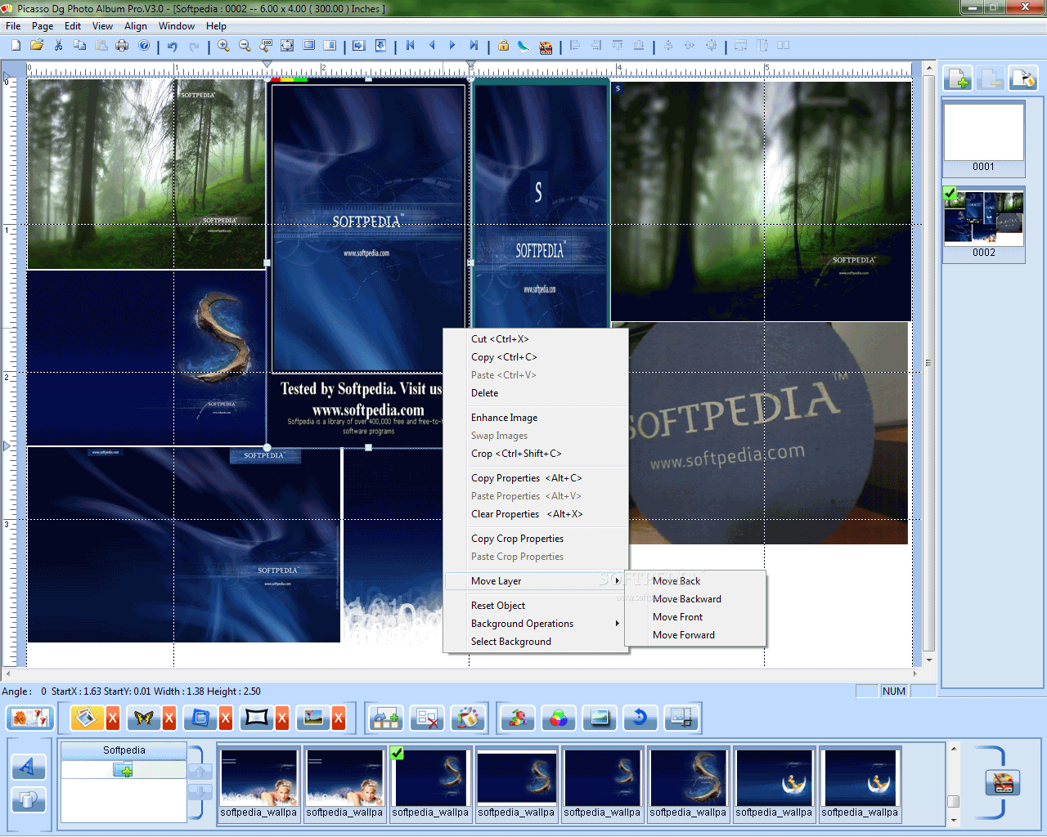The width and height of the screenshot is (1047, 837).
Task: Click the add folder icon under Softpedia
Action: point(124,770)
